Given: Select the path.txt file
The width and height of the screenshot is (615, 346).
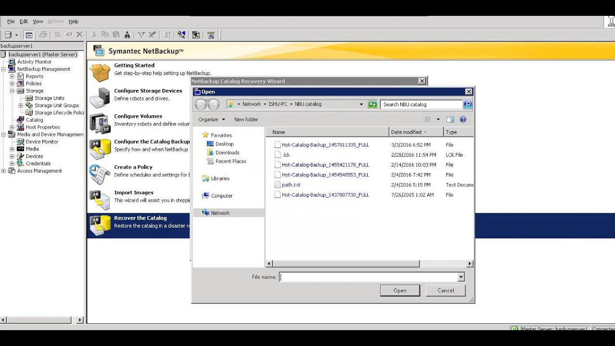Looking at the screenshot, I should (x=291, y=185).
